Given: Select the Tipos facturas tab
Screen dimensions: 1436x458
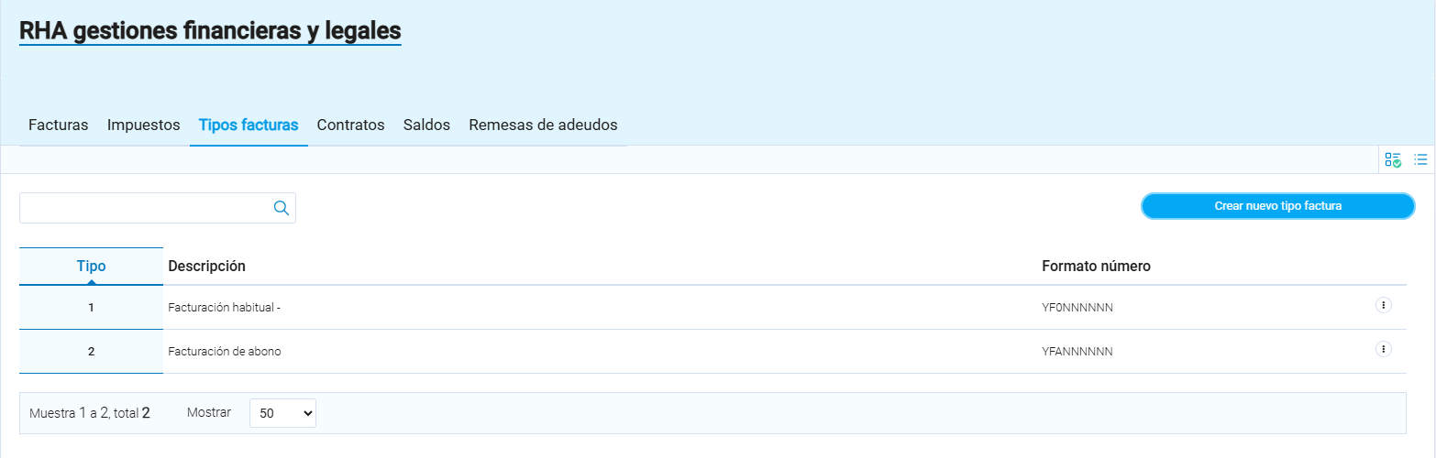Looking at the screenshot, I should coord(249,125).
